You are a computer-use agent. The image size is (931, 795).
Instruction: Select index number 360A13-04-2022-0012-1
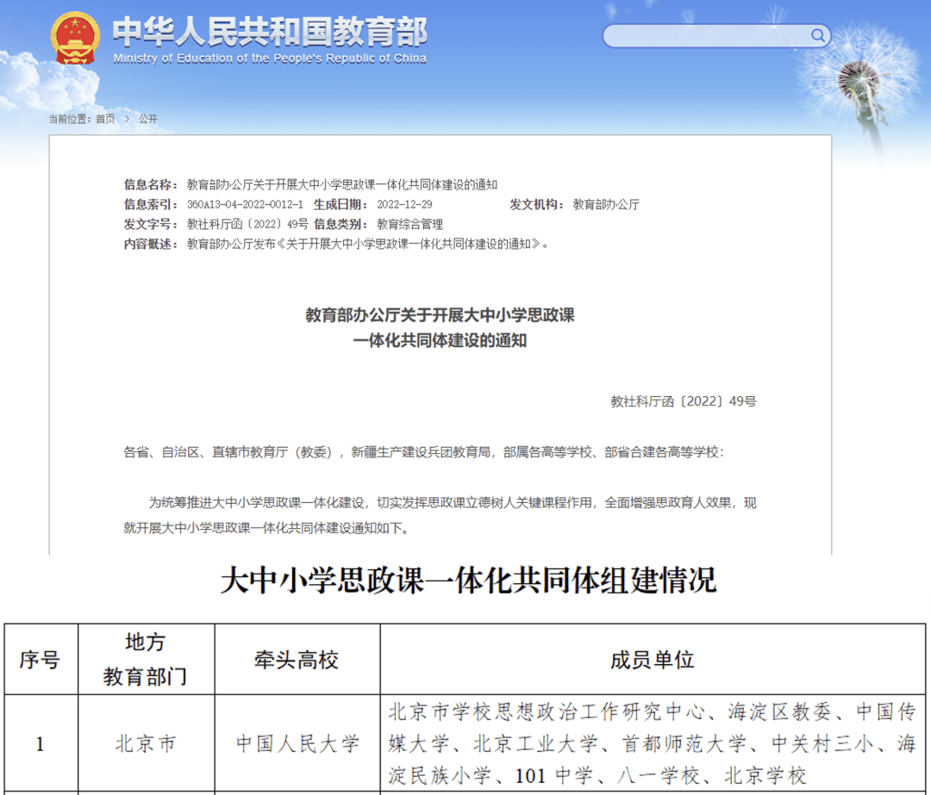(x=245, y=205)
